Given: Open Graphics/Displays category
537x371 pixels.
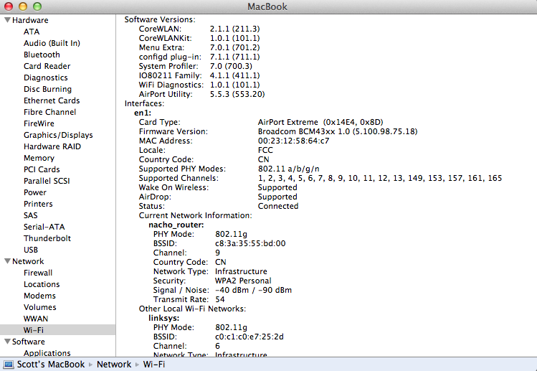Looking at the screenshot, I should (x=58, y=135).
